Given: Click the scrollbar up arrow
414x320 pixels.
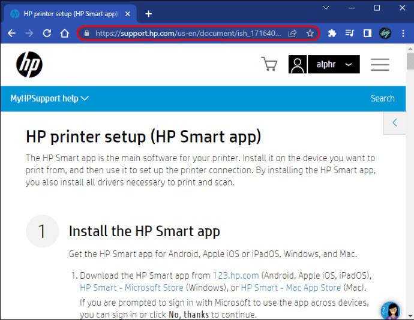Looking at the screenshot, I should coord(410,49).
